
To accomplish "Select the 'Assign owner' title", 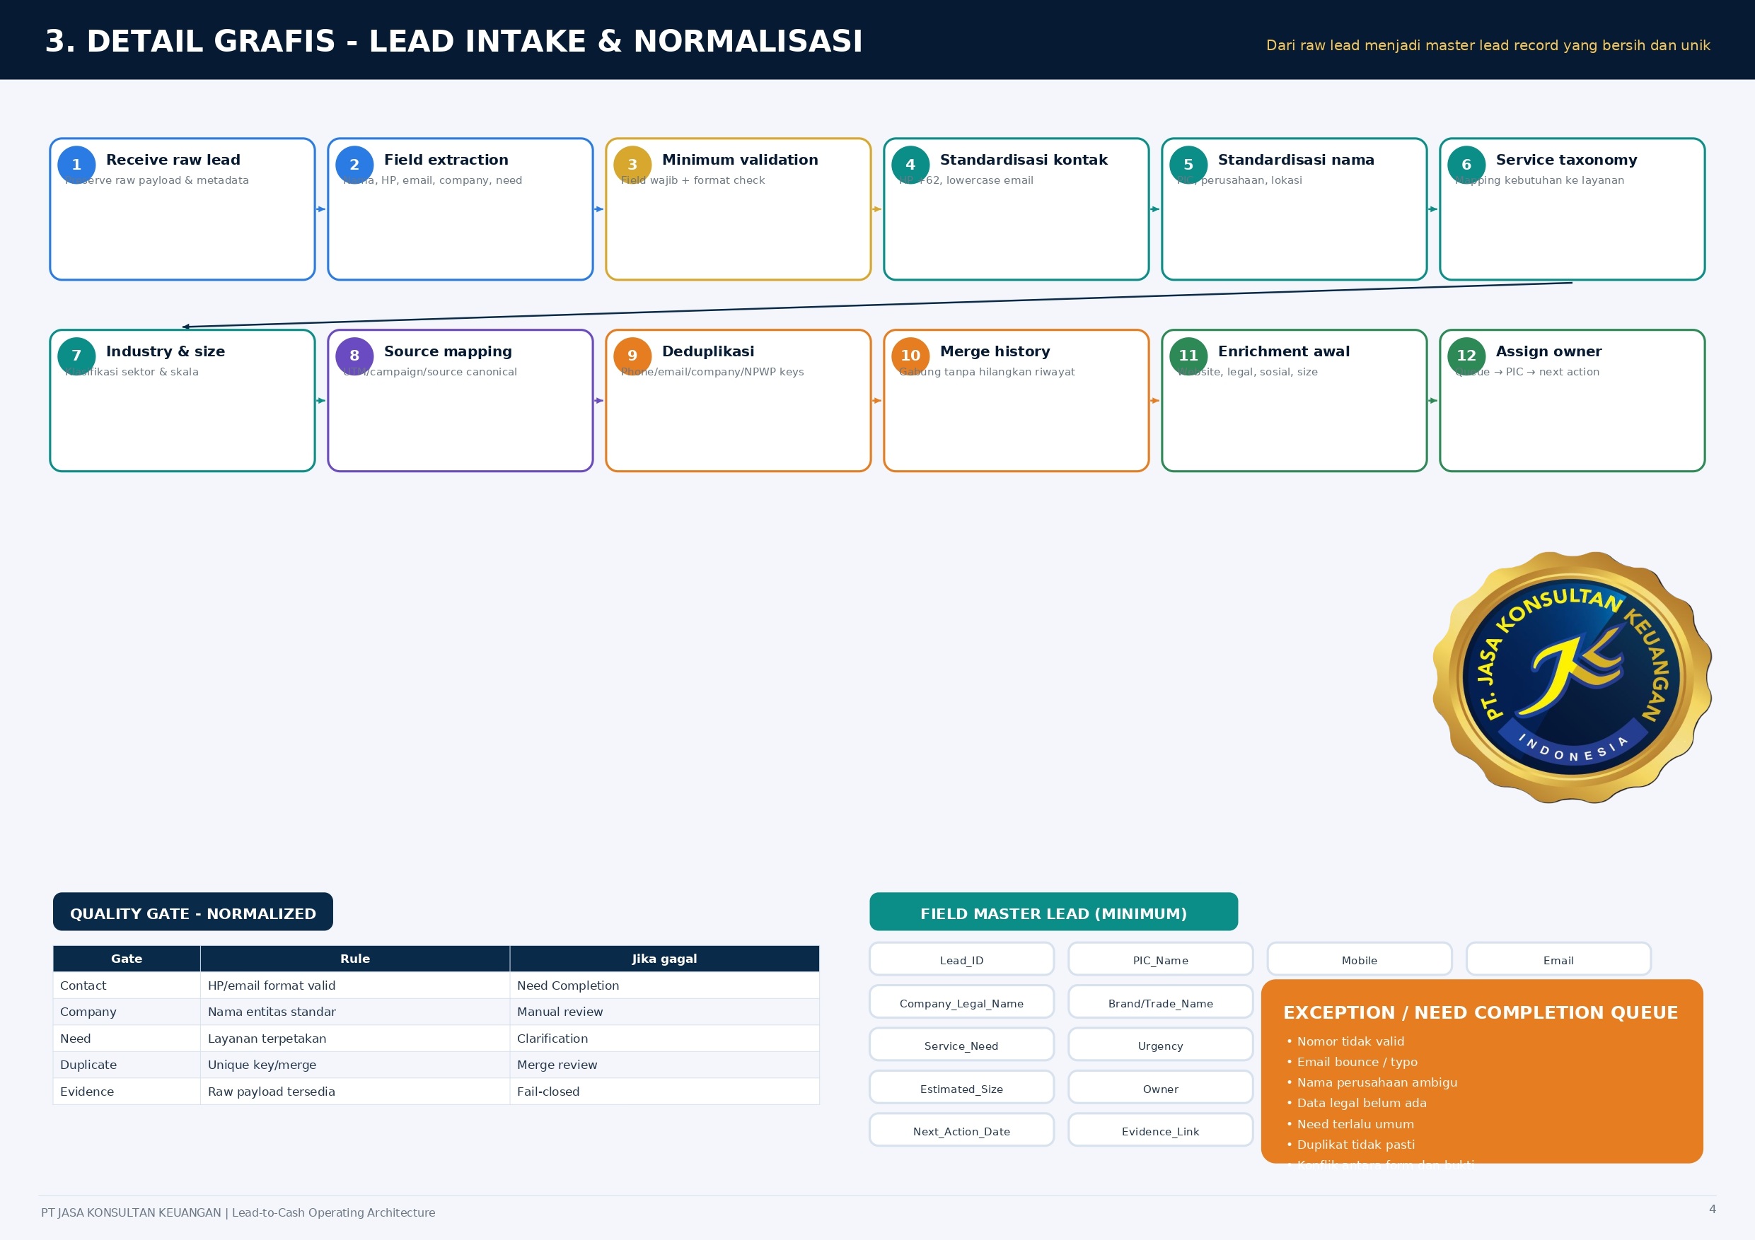I will coord(1548,351).
